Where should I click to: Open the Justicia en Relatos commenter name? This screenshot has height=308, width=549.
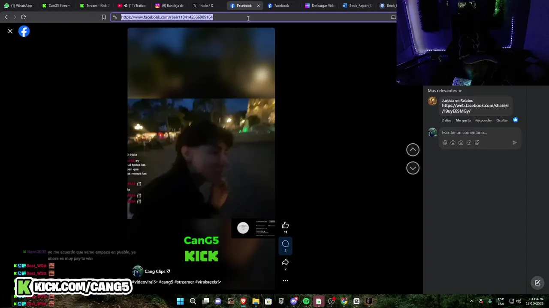coord(457,101)
